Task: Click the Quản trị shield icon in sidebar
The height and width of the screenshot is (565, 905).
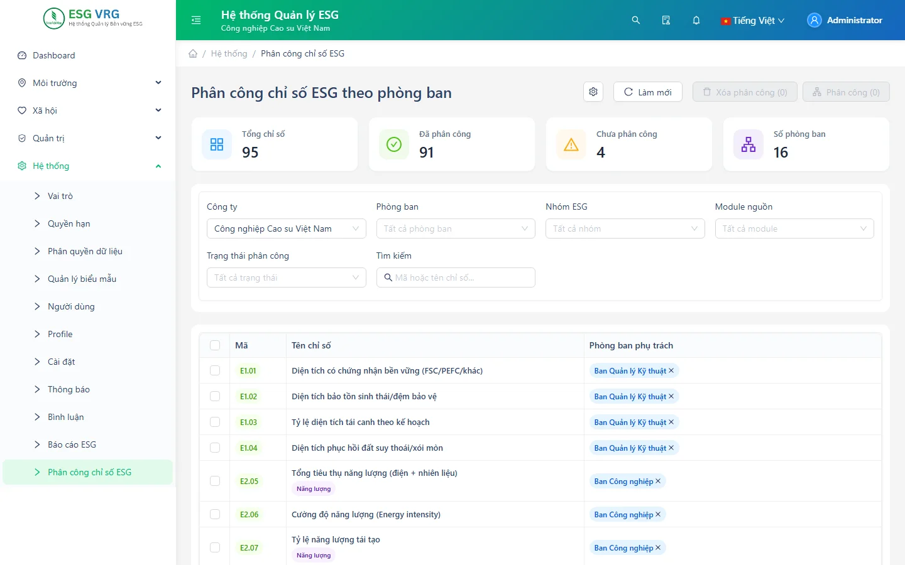Action: tap(22, 138)
